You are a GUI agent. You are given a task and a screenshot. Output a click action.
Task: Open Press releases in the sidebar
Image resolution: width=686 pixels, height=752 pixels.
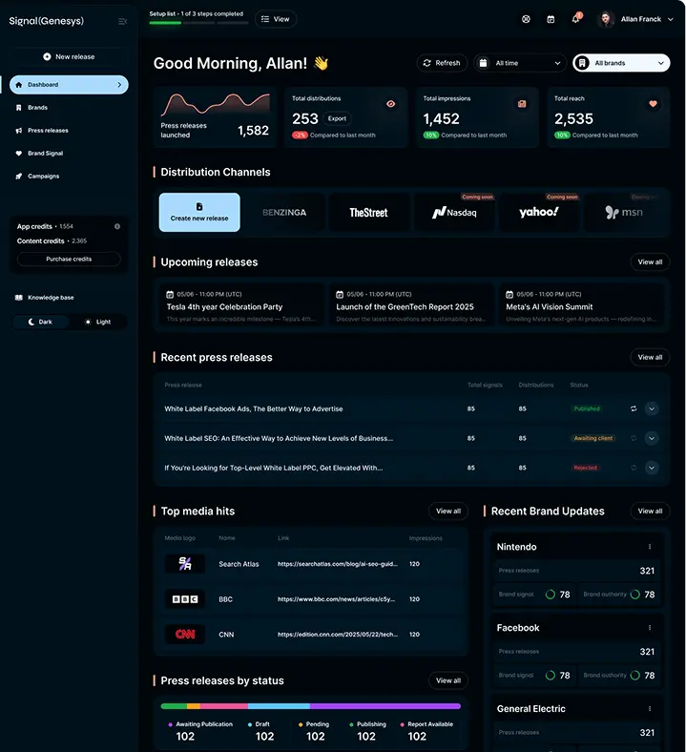(48, 131)
